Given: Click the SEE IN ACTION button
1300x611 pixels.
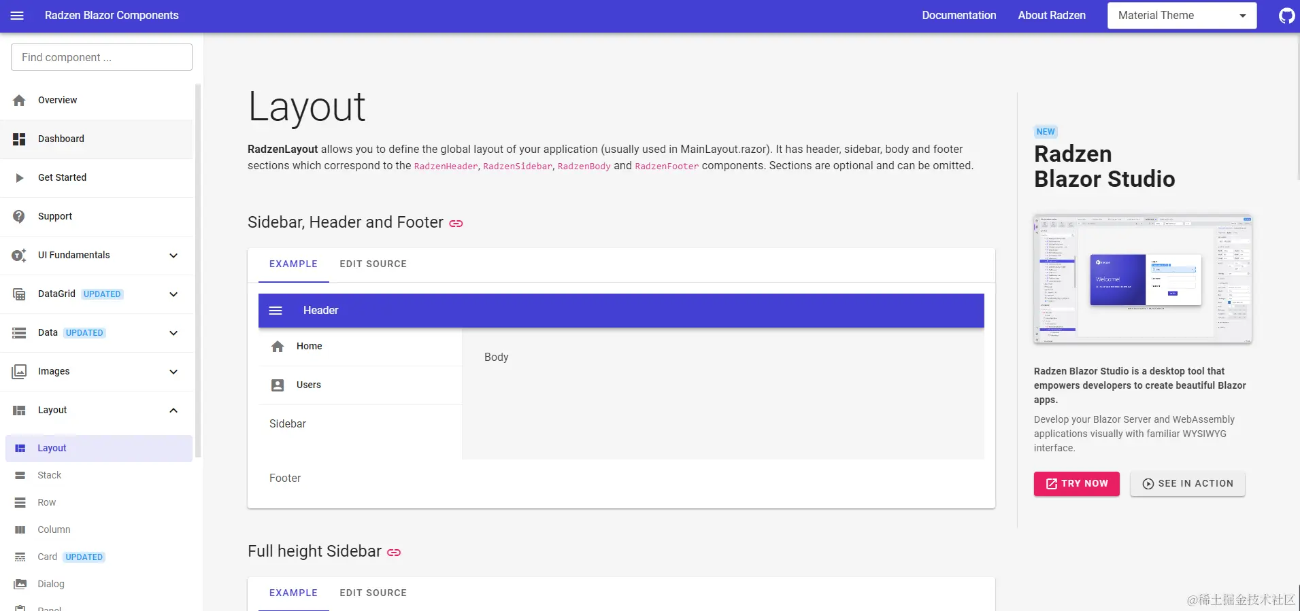Looking at the screenshot, I should coord(1187,484).
